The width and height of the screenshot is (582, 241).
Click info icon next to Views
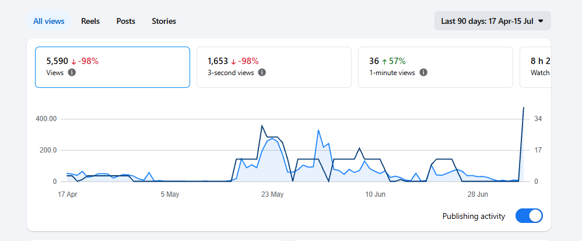pos(72,73)
